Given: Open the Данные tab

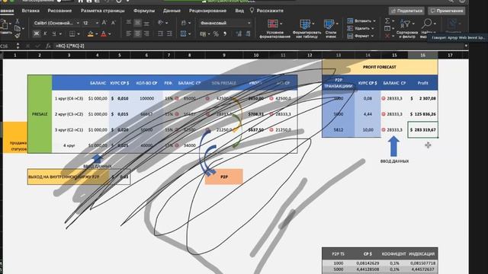Looking at the screenshot, I should pos(172,11).
